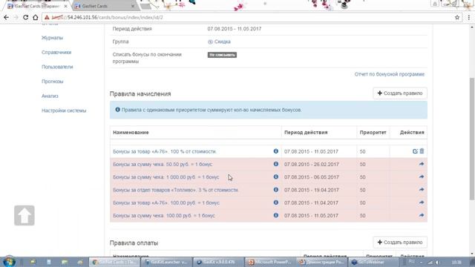Open rule Бонусы за сумму чека 100.00 руб.
Viewport: 475px width, 267px height.
coord(163,216)
